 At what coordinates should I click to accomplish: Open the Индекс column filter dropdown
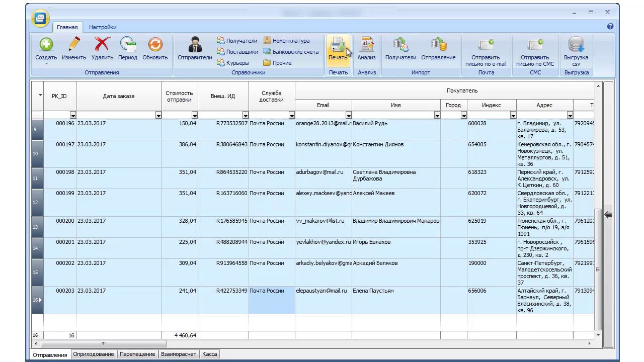[513, 116]
